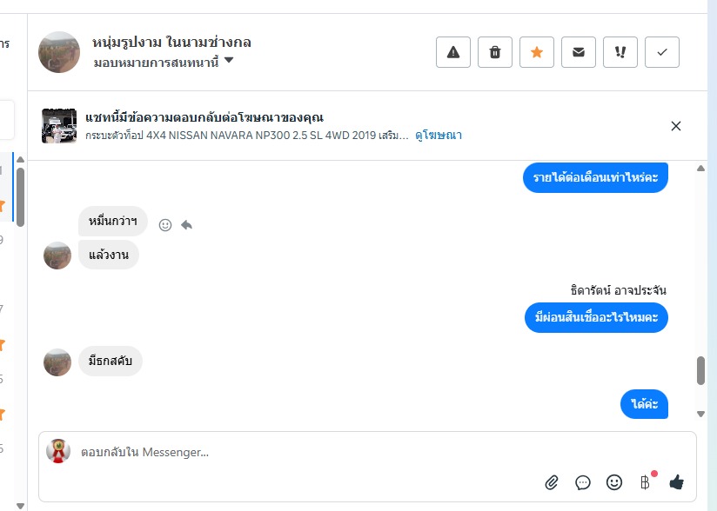
Task: Click the baht payment request icon
Action: click(x=645, y=482)
